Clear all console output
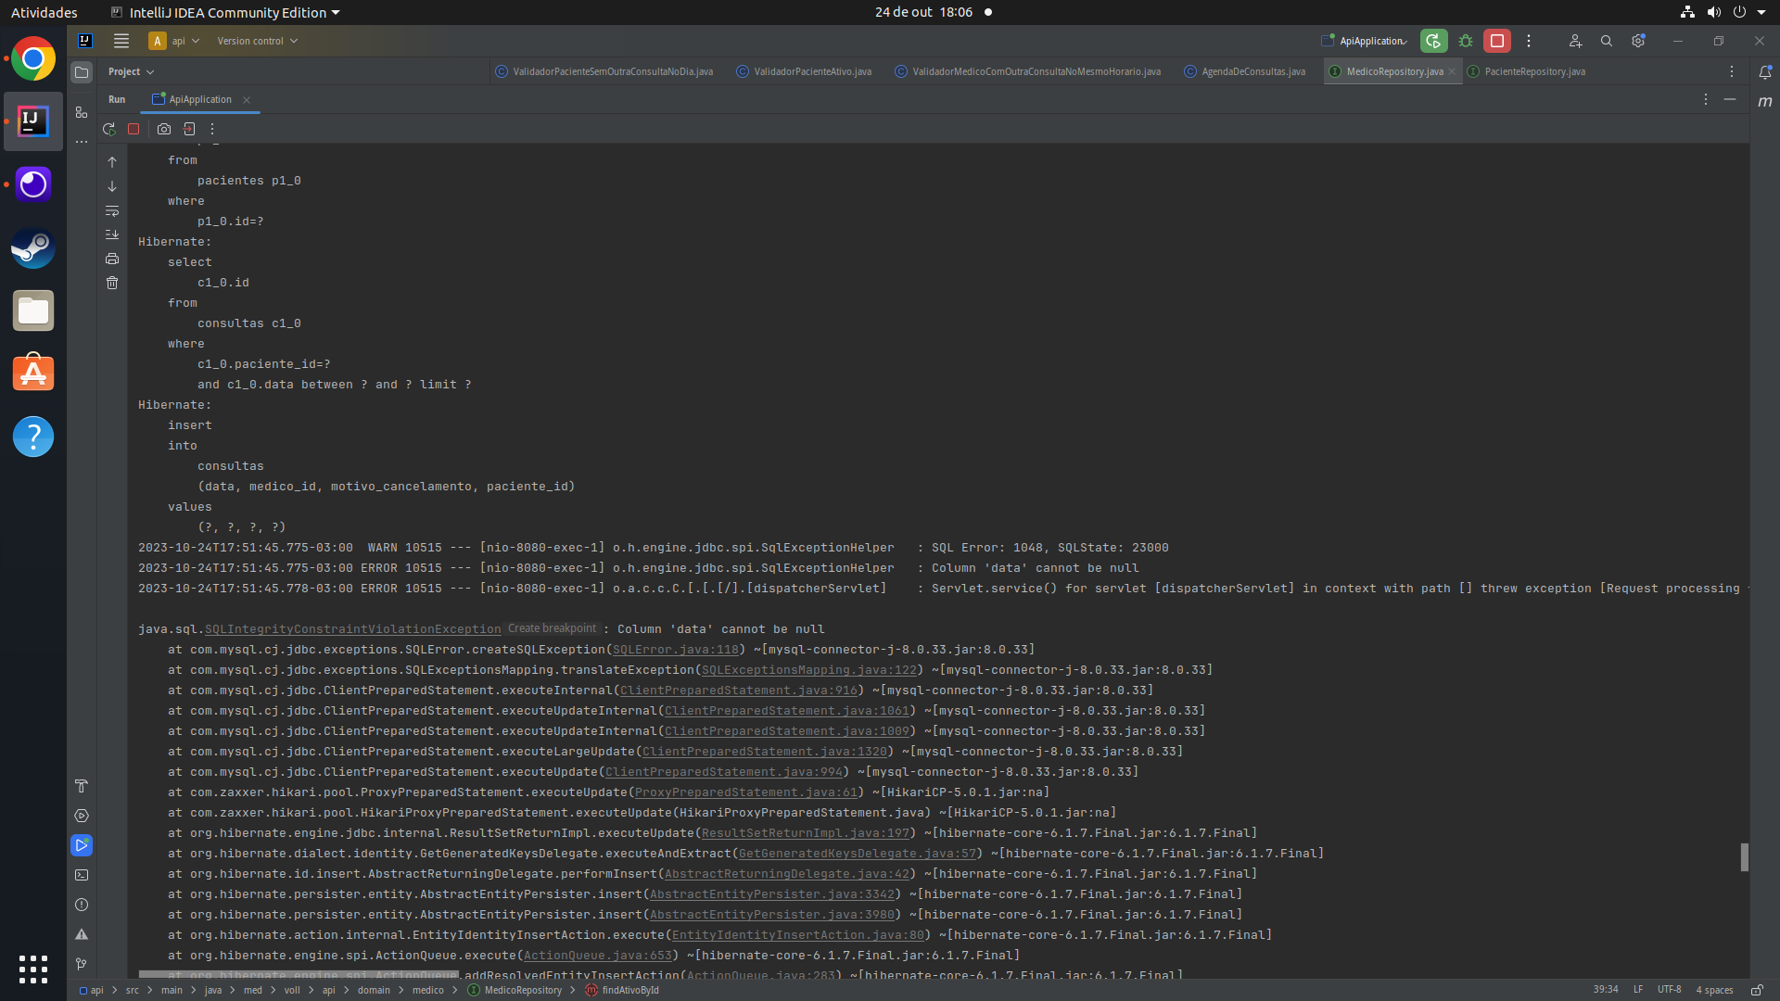This screenshot has width=1780, height=1001. tap(112, 283)
